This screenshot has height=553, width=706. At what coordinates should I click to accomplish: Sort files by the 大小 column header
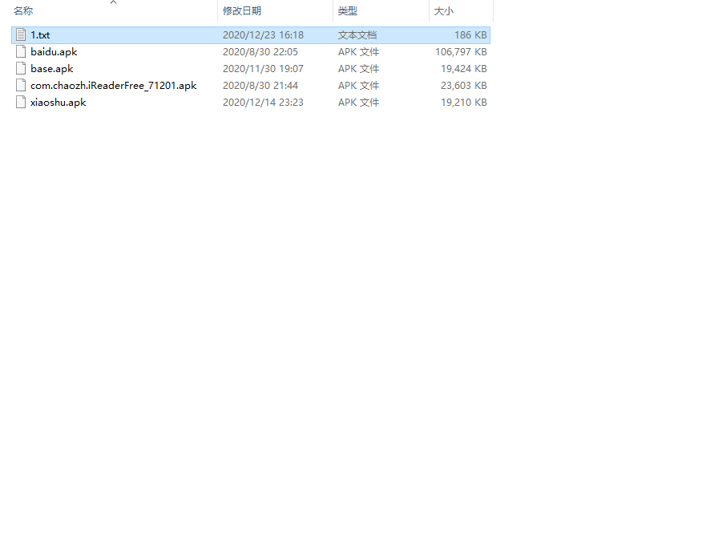coord(443,10)
